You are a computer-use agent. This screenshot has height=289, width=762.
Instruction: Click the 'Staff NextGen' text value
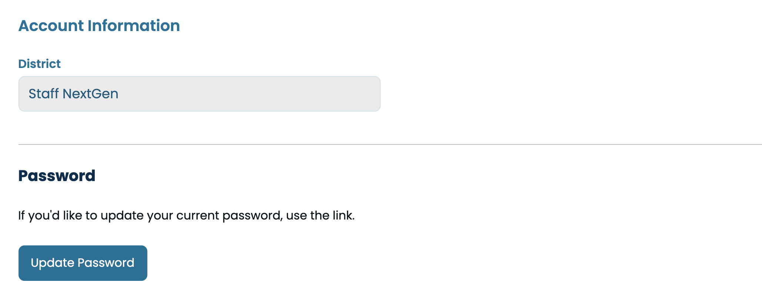pos(73,94)
